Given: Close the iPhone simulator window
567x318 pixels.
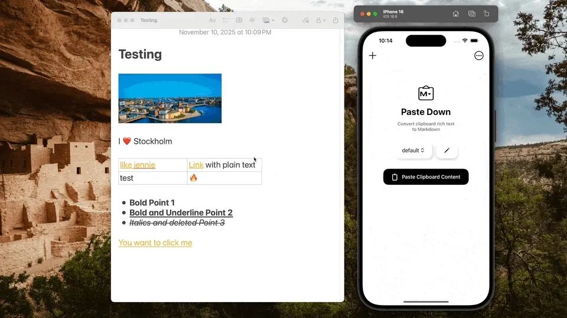Looking at the screenshot, I should 362,14.
